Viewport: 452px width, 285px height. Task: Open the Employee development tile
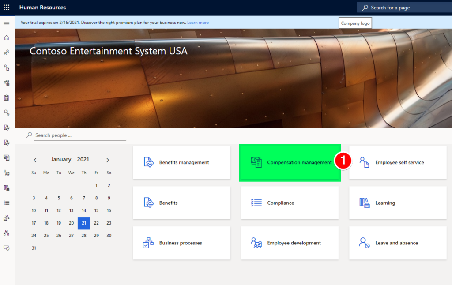290,243
